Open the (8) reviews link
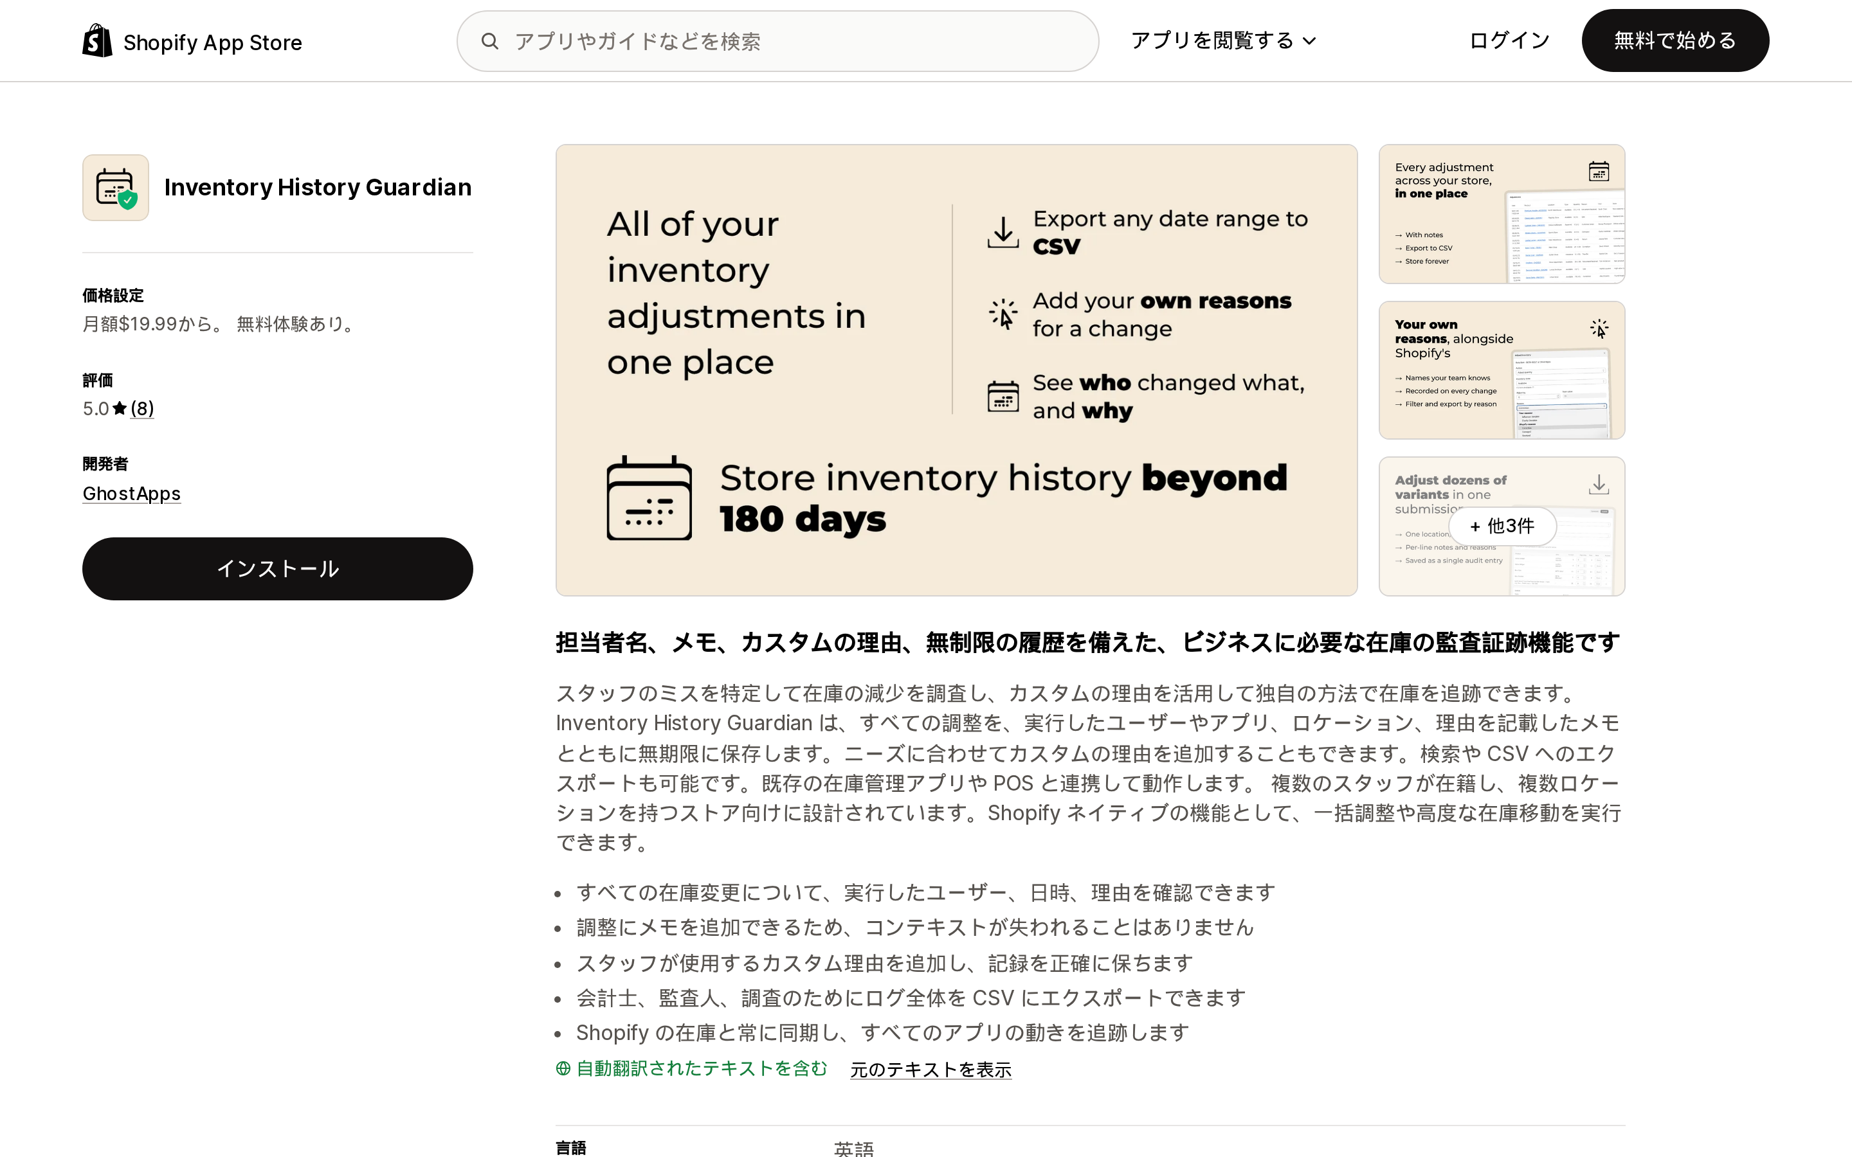 (x=142, y=409)
